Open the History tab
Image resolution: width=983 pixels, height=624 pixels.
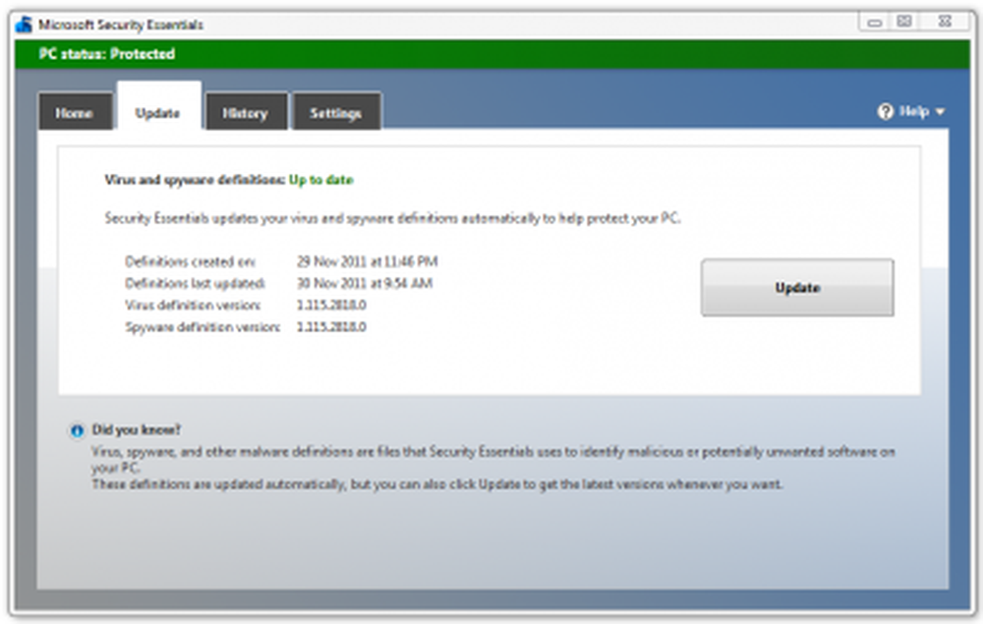point(245,113)
